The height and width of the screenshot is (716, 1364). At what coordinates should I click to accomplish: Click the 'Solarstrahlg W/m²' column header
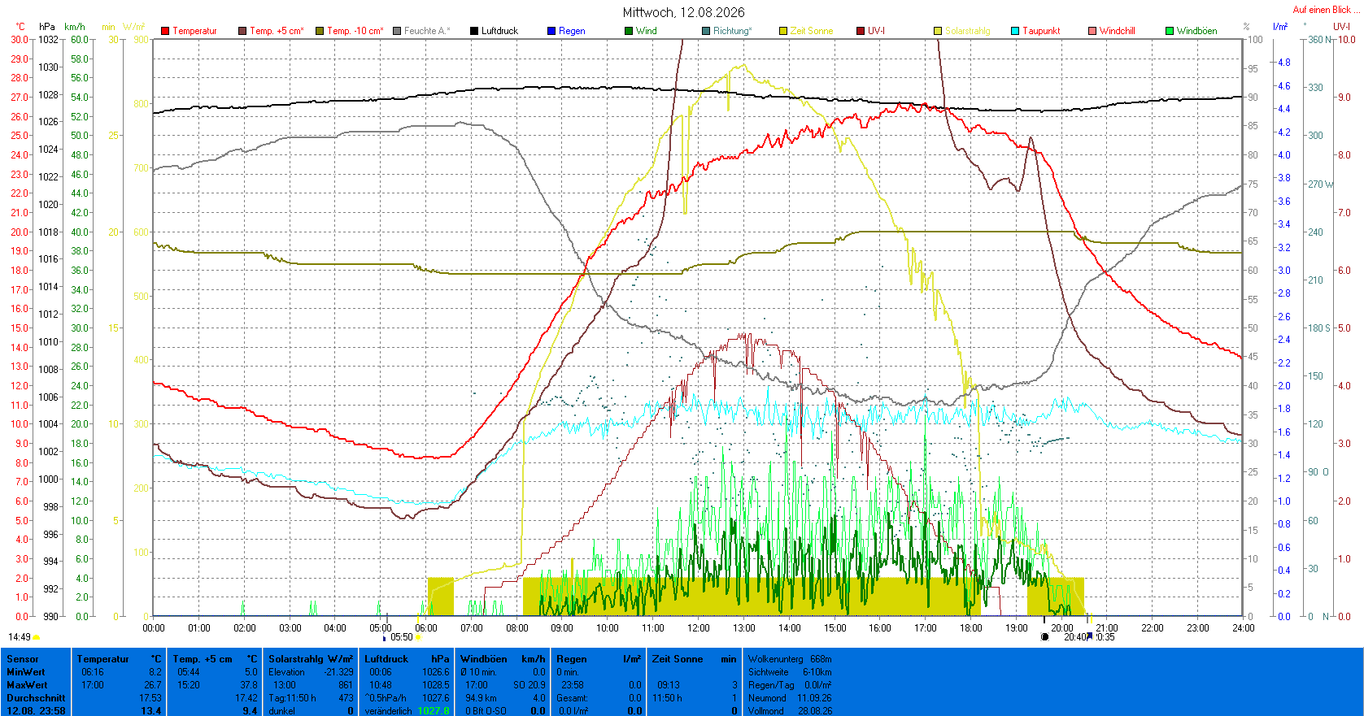pos(312,659)
